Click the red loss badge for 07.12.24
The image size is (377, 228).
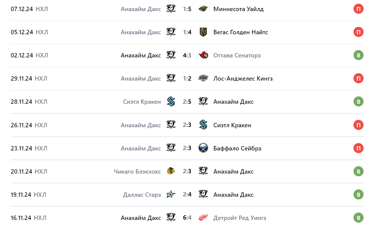coord(359,9)
